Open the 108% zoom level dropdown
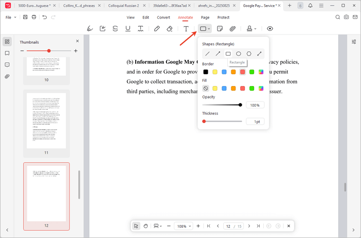Viewport: 361px width, 238px height. pos(184,226)
